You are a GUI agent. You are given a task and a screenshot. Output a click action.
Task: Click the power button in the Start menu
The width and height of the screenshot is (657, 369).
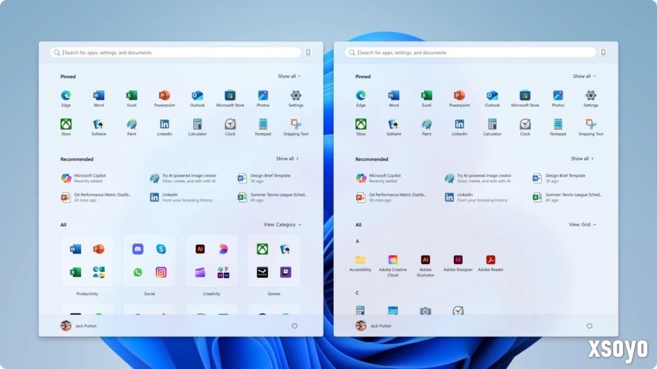coord(294,326)
